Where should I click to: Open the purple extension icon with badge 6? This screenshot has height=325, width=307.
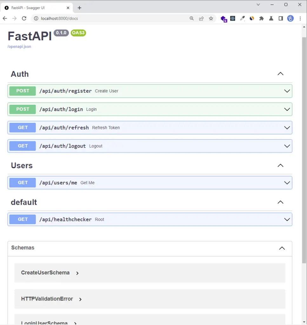point(224,18)
